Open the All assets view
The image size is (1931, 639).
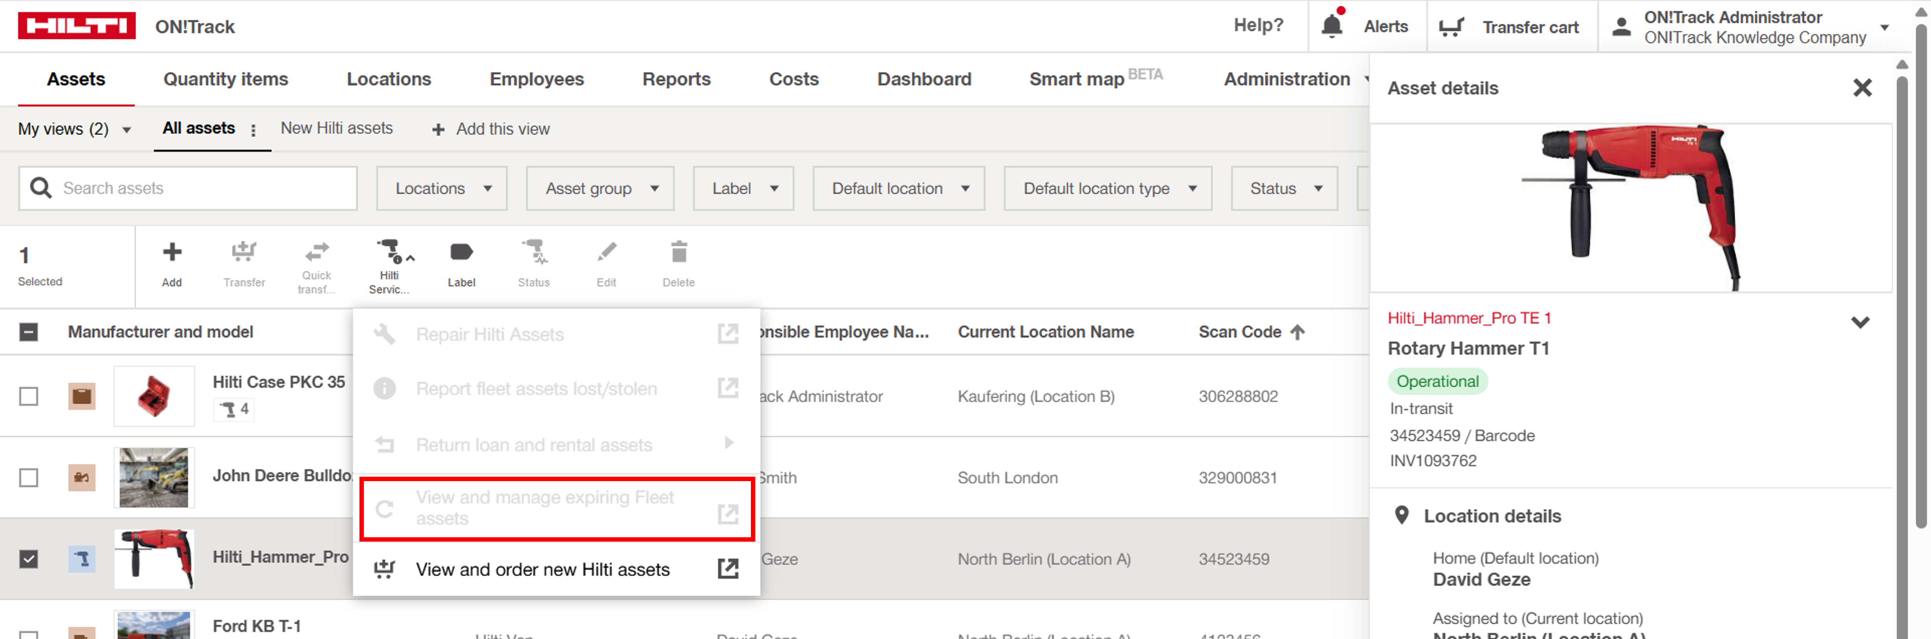coord(199,128)
